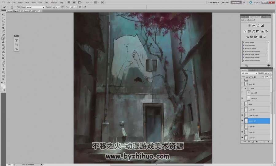
Task: Click the Invert adjustment icon
Action: tap(247, 37)
